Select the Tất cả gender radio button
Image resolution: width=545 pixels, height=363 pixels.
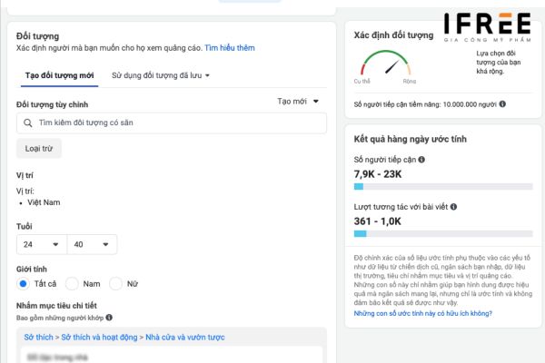coord(23,284)
